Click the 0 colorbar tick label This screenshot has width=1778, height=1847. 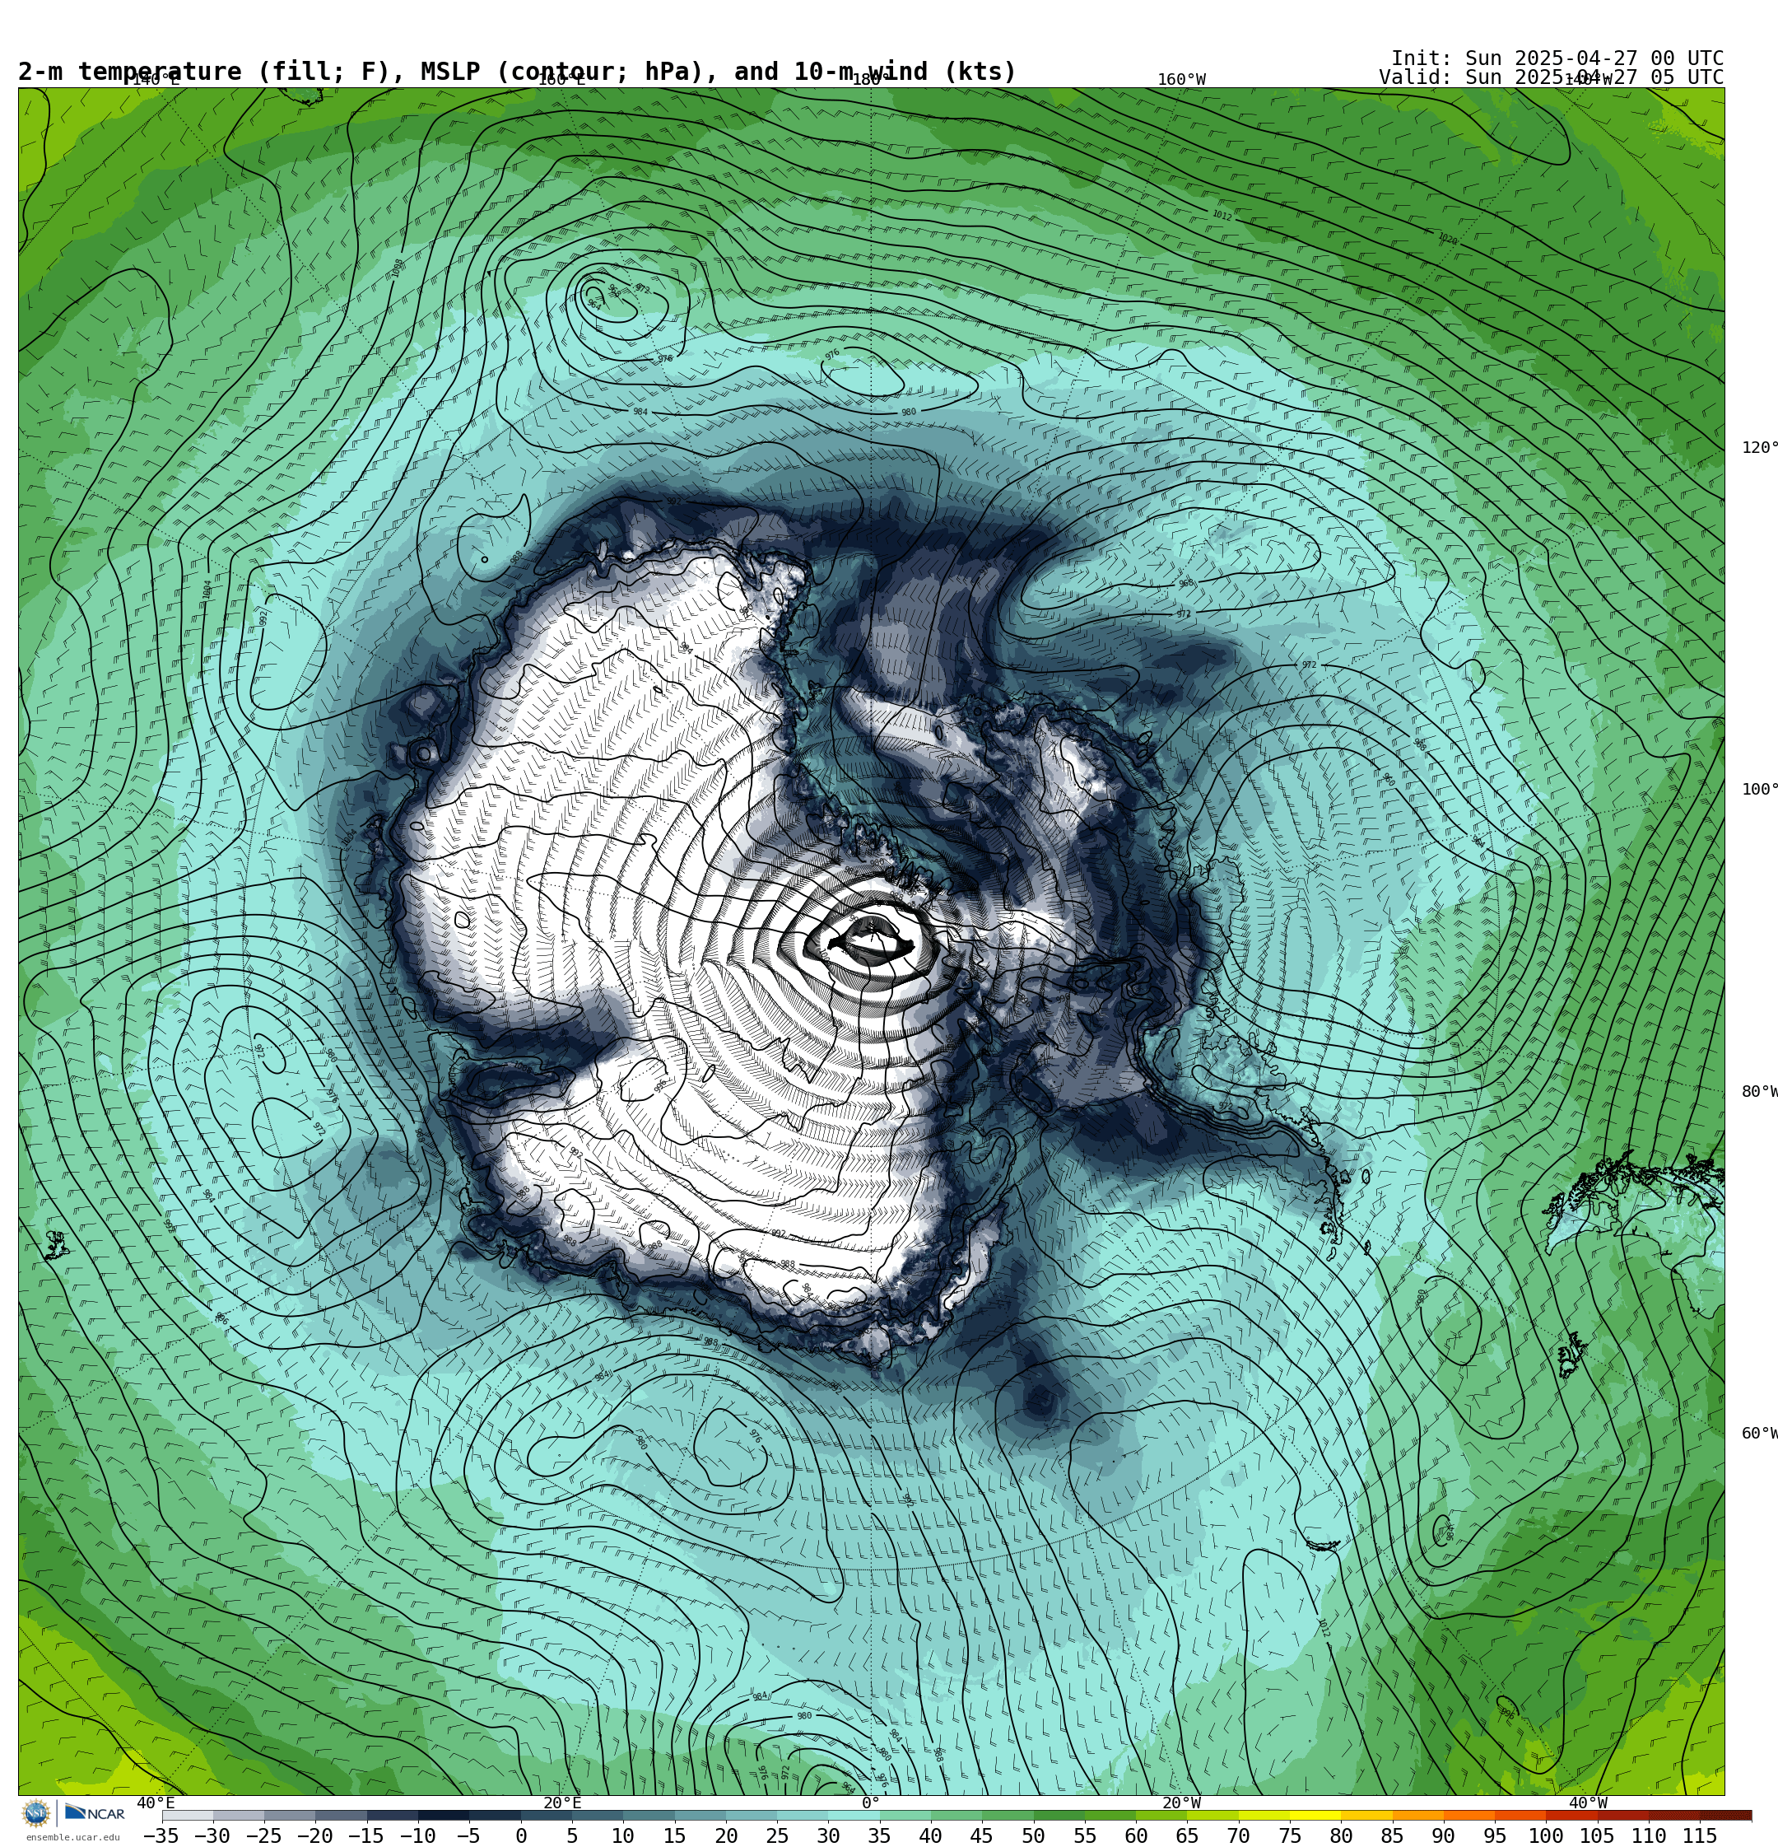(x=520, y=1835)
